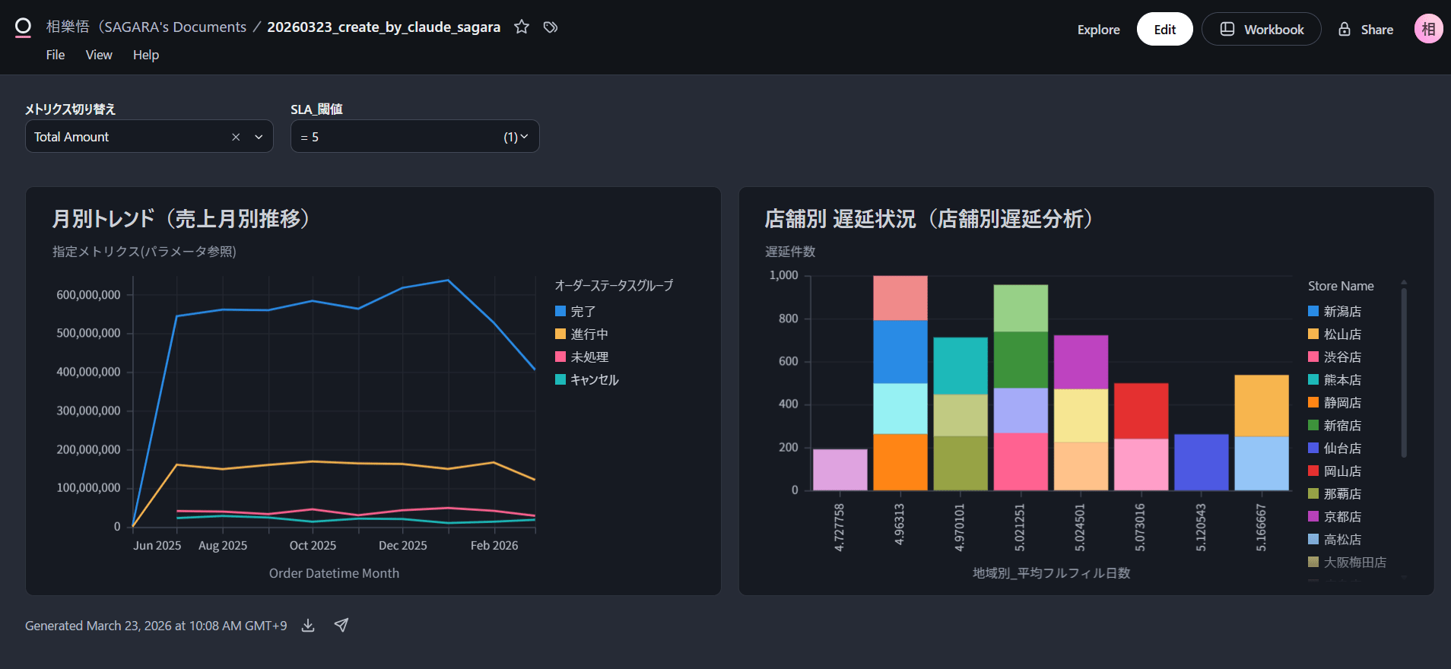Click the Sigma home logo icon
This screenshot has width=1451, height=669.
pos(23,28)
